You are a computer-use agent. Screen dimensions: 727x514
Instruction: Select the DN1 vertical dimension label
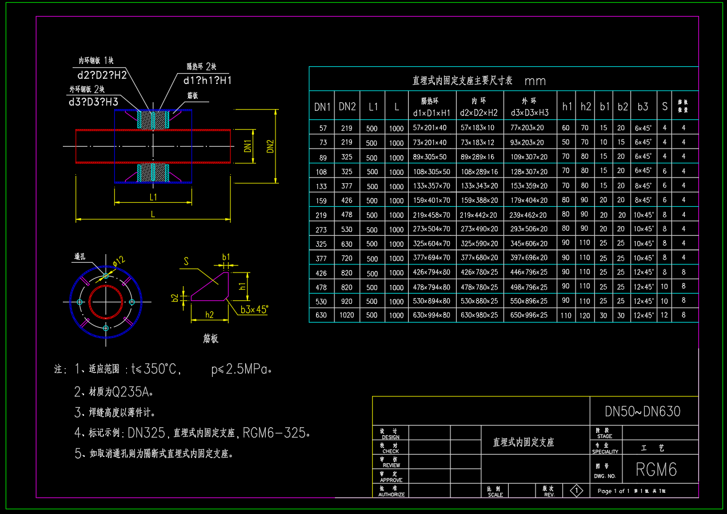point(248,146)
